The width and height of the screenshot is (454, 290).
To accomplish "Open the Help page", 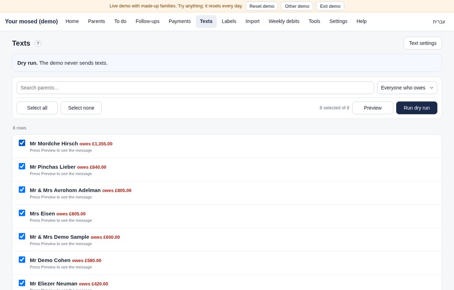I will (x=362, y=21).
